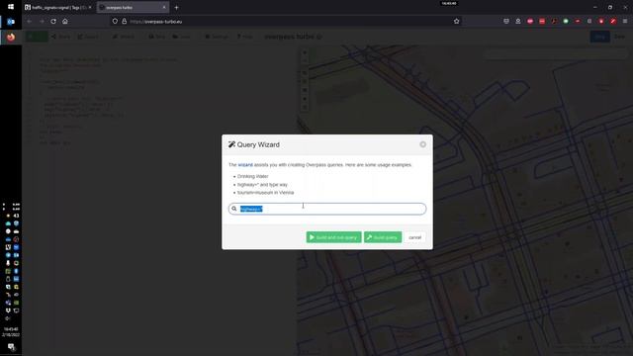Select the 'Drinking Water' usage example
This screenshot has width=633, height=356.
253,176
